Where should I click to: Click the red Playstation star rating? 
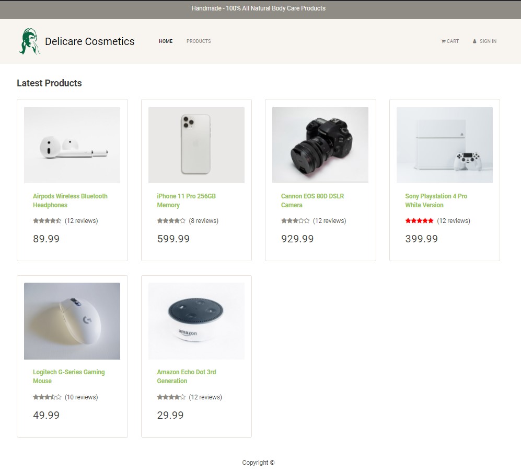point(419,221)
